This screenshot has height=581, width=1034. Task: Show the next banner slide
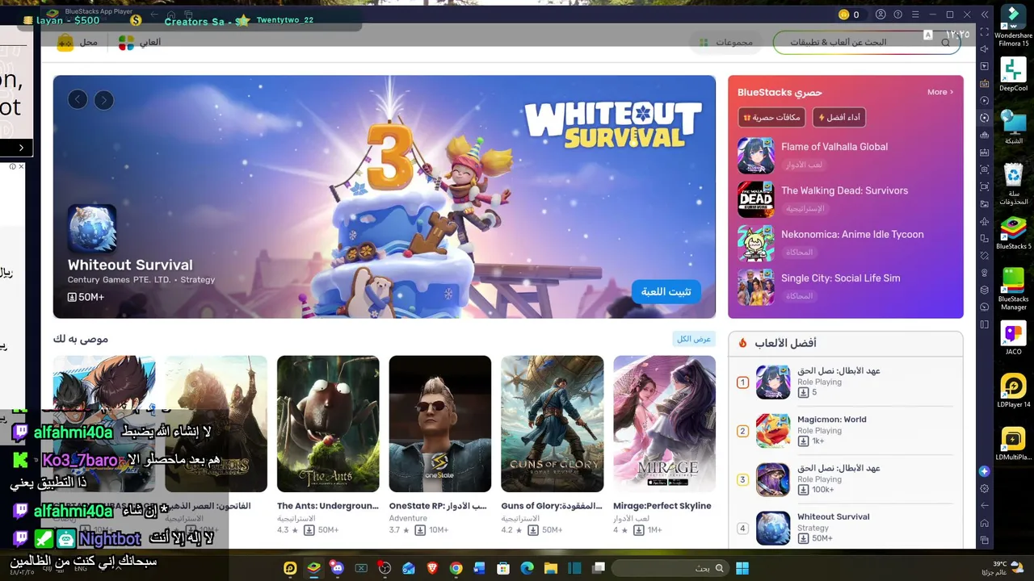point(104,100)
